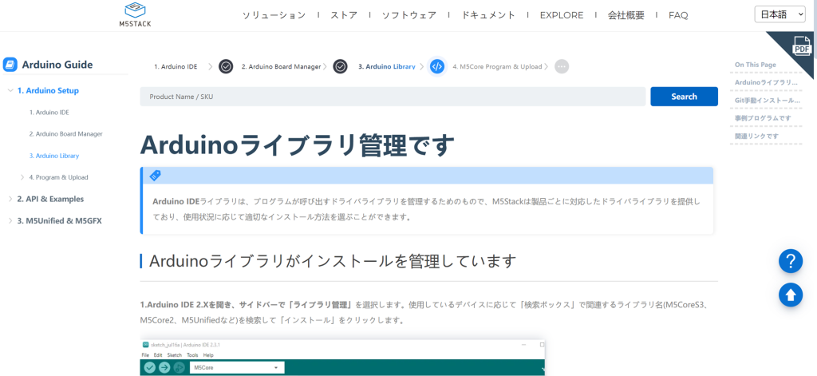Open the FAQ menu item
This screenshot has height=376, width=817.
pos(678,15)
